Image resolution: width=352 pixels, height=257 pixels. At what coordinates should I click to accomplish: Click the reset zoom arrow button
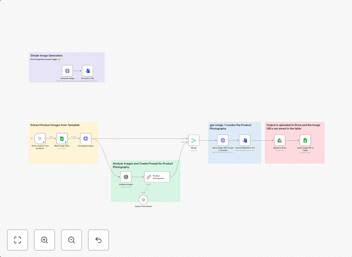point(98,240)
